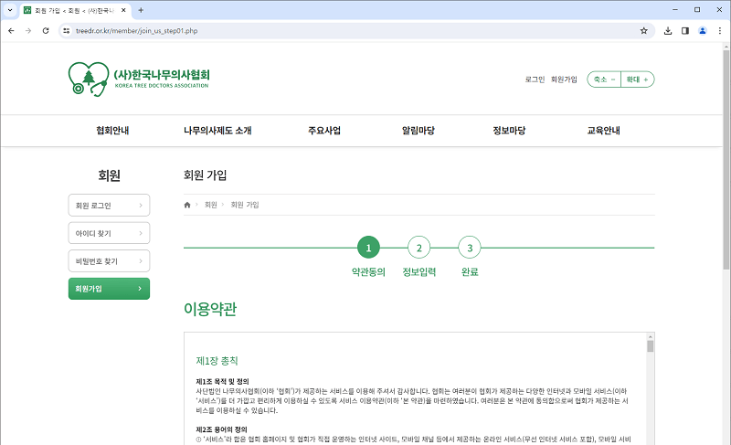Click the 확대 + zoom in button
Image resolution: width=731 pixels, height=445 pixels.
pos(637,79)
